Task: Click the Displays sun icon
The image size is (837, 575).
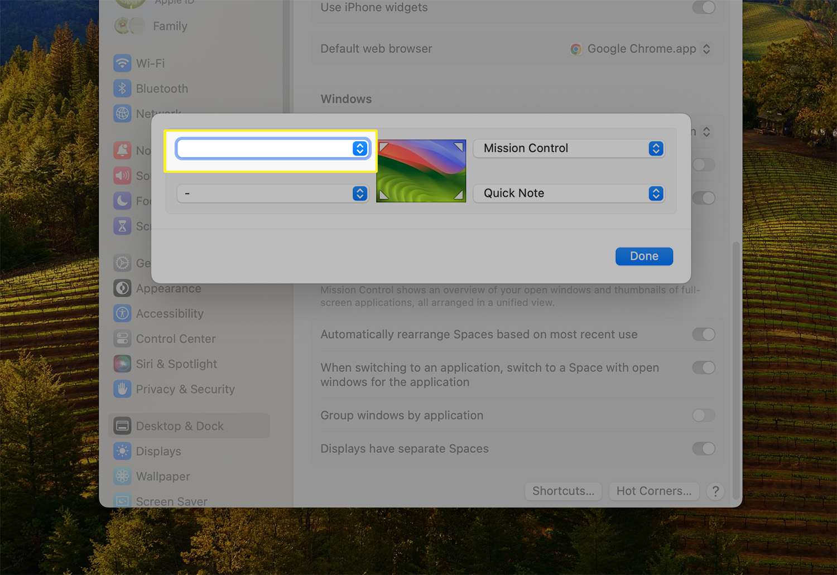Action: click(x=122, y=451)
